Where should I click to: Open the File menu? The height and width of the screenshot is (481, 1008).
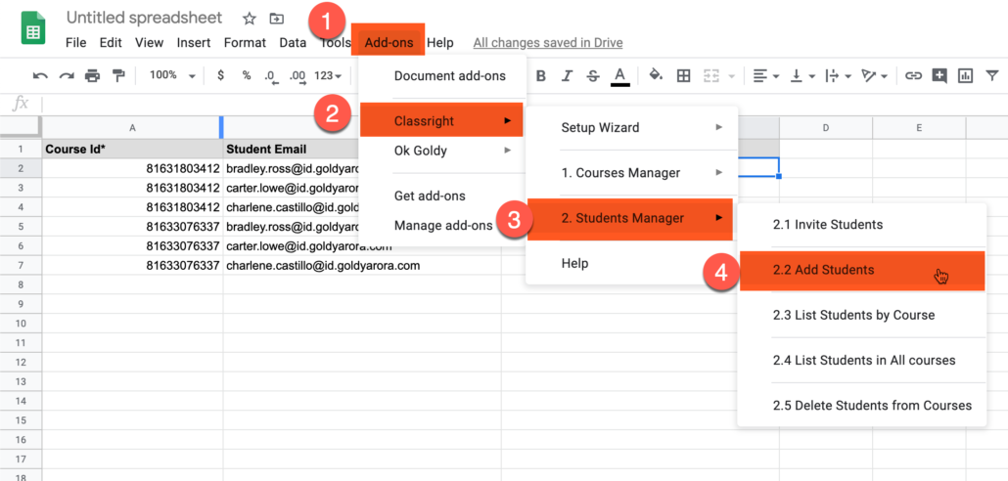pos(76,42)
